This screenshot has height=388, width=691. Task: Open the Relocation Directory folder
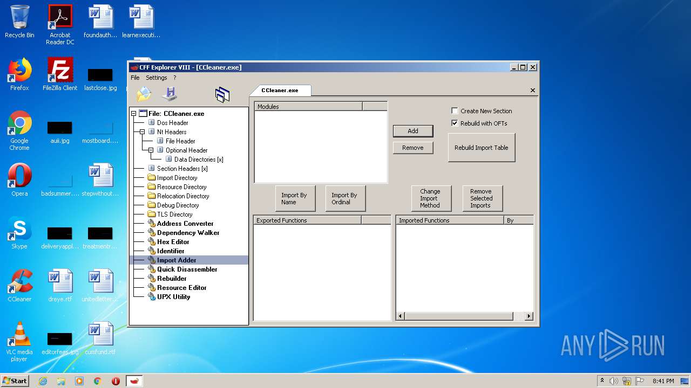point(183,196)
